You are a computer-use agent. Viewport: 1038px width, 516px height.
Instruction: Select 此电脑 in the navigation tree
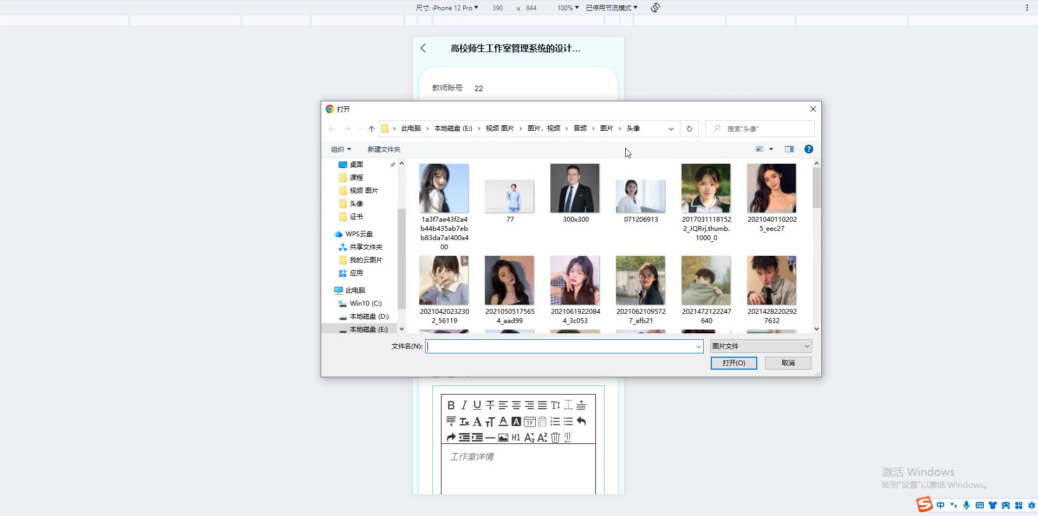[x=355, y=291]
